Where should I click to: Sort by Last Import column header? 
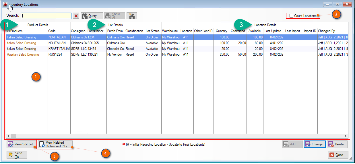point(293,31)
